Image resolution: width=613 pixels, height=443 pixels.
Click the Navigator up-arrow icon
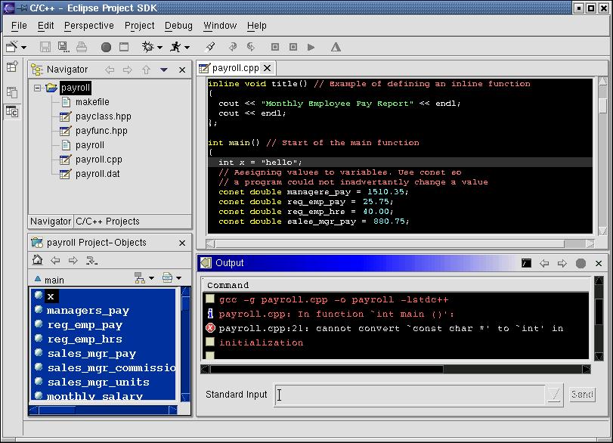(145, 70)
